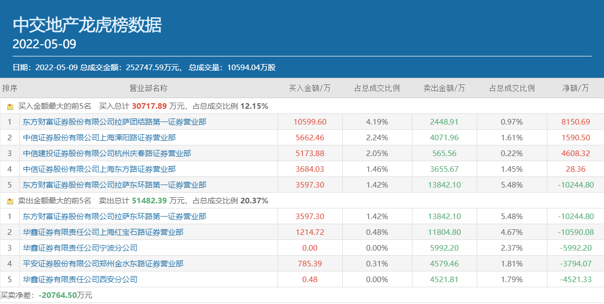Open 东方财富证券拉萨团结路第一证券营业部 link
The image size is (604, 304).
(x=115, y=122)
